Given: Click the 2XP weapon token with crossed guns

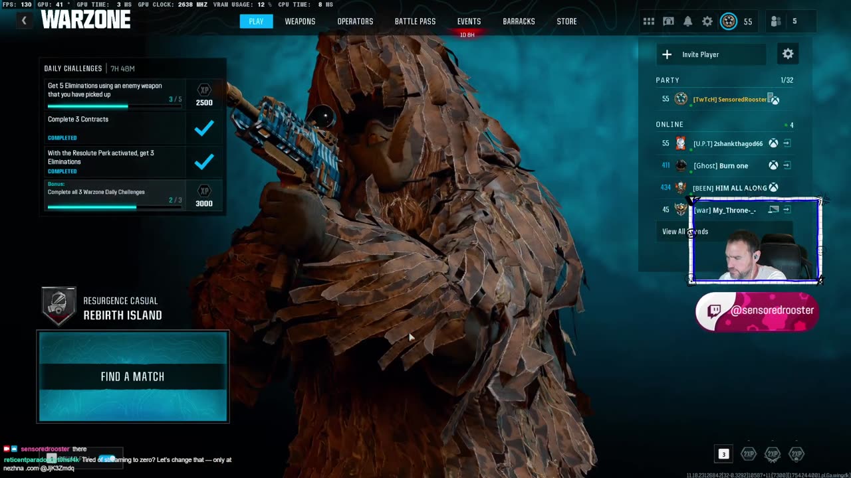Looking at the screenshot, I should click(x=772, y=454).
